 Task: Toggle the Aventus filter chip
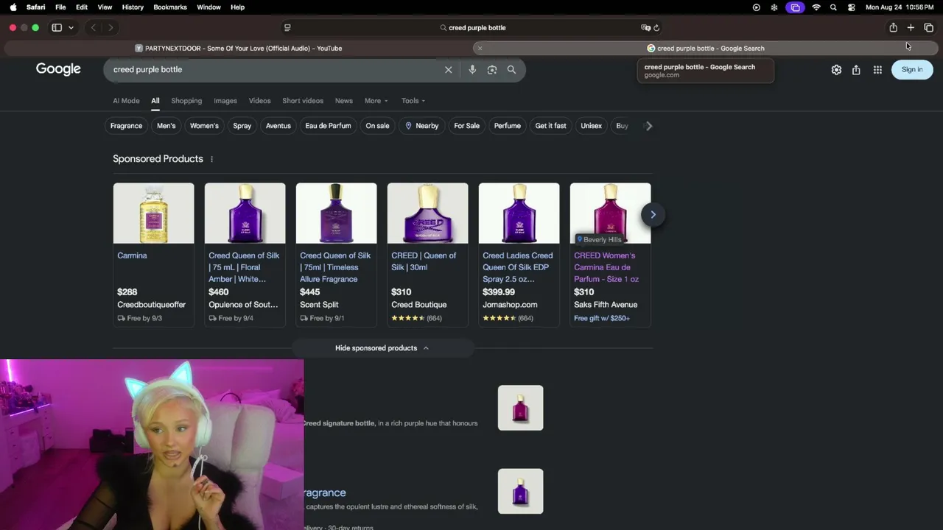point(278,126)
